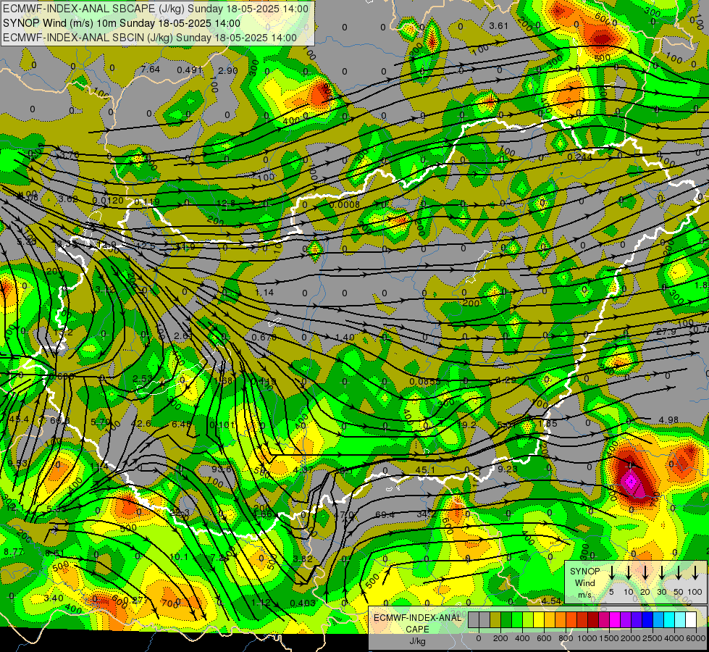Click the 4000 tick label in CAPE legend

pos(674,638)
